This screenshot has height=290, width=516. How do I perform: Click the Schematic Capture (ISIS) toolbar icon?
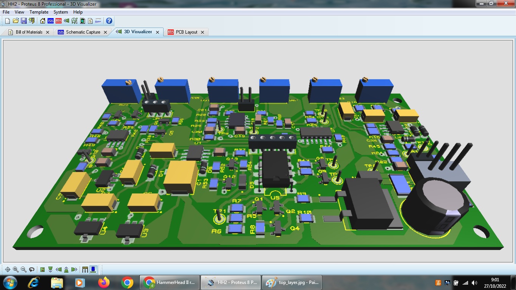pos(51,21)
